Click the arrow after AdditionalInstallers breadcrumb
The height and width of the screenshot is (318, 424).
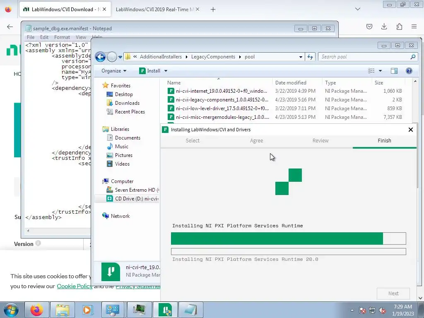coord(187,57)
